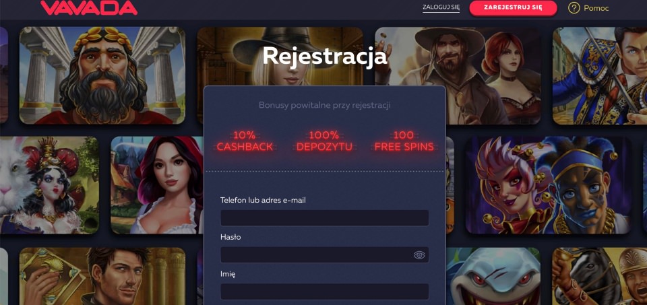Viewport: 647px width, 305px height.
Task: Open the Pomoc question mark icon
Action: [x=574, y=8]
